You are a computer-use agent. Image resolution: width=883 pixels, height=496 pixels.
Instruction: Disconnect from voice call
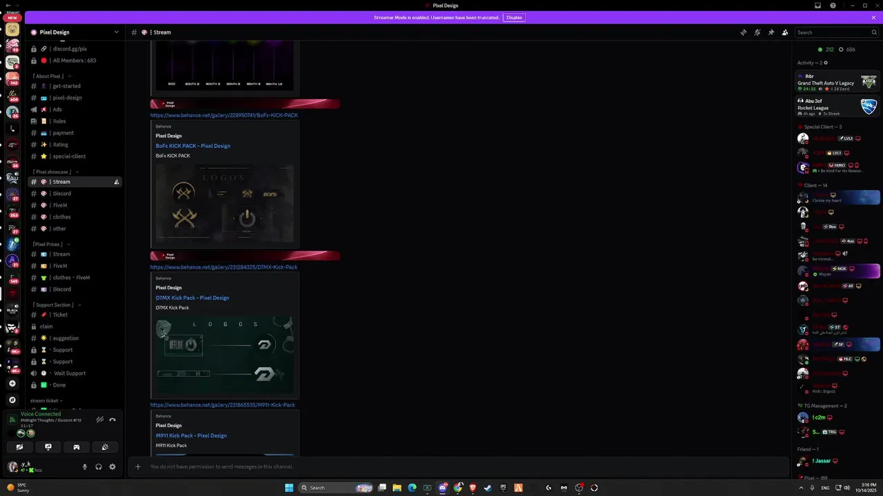pyautogui.click(x=112, y=420)
